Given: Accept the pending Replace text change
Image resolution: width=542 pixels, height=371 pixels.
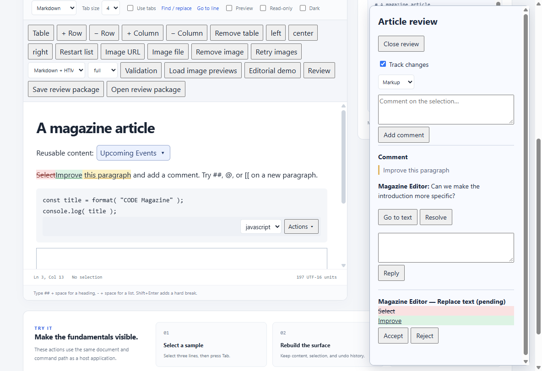Looking at the screenshot, I should (x=393, y=335).
